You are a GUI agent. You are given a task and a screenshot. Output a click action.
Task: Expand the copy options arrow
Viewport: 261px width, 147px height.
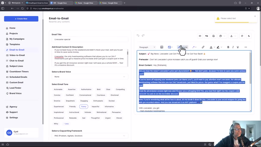click(x=224, y=36)
